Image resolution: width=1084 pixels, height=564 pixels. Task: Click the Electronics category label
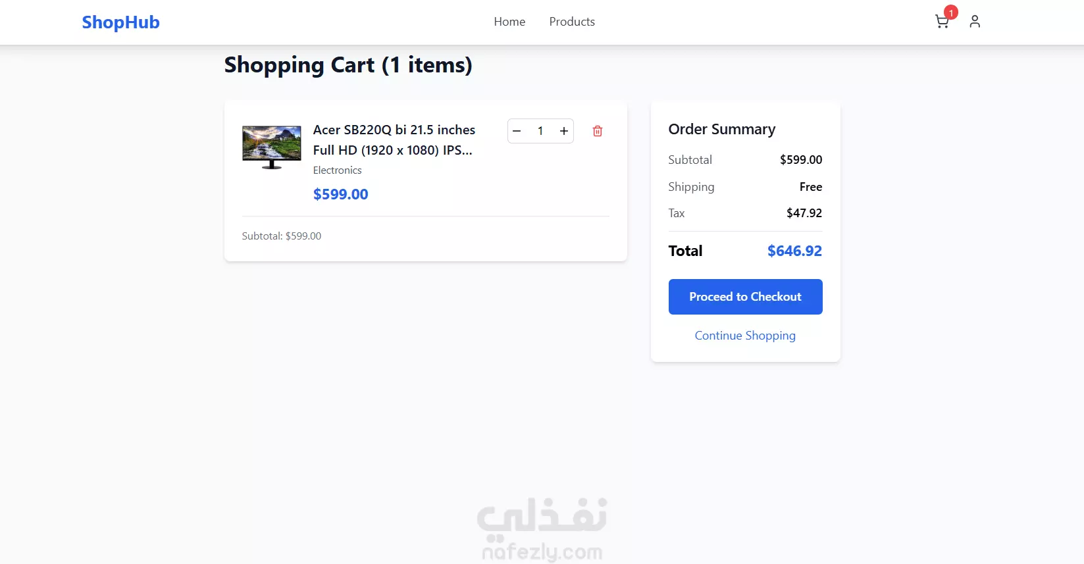click(337, 170)
